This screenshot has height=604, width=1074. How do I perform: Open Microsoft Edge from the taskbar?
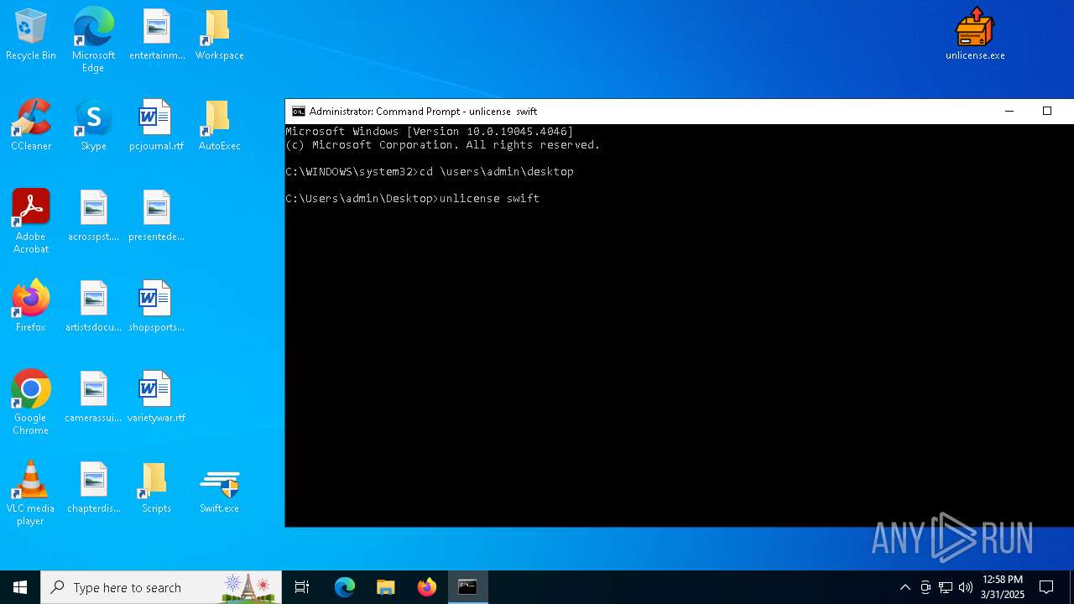coord(345,587)
